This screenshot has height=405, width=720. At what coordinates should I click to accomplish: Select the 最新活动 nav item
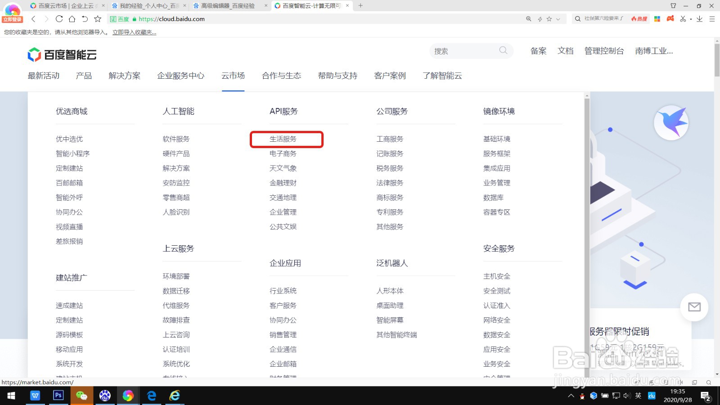coord(44,76)
